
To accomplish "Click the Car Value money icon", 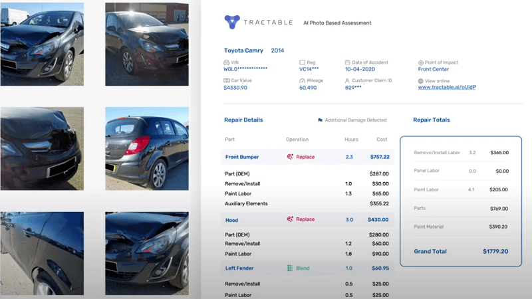I will [226, 80].
